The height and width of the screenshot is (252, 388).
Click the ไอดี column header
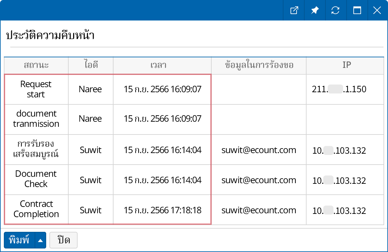tap(90, 65)
